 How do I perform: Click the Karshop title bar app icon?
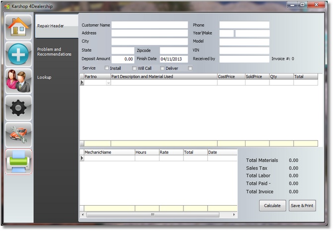pos(6,6)
